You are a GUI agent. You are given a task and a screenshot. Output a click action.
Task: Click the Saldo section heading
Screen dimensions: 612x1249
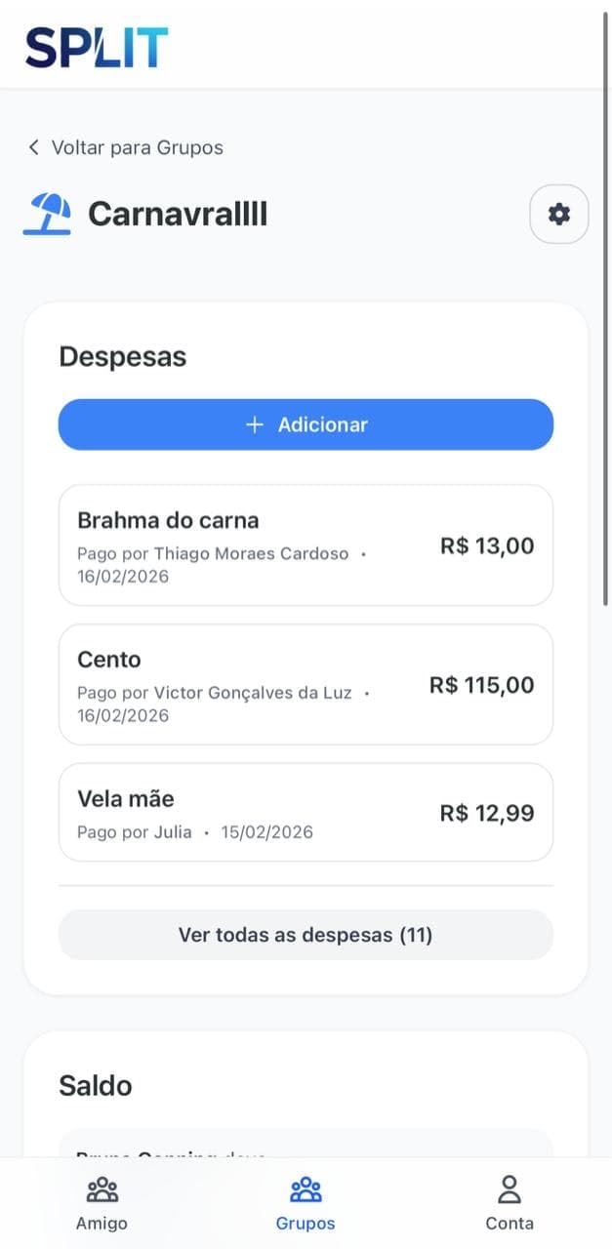pyautogui.click(x=96, y=1086)
